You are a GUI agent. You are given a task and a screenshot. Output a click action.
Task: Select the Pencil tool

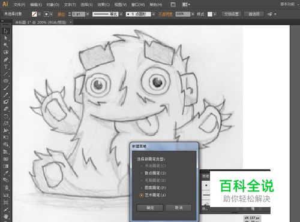[6, 95]
